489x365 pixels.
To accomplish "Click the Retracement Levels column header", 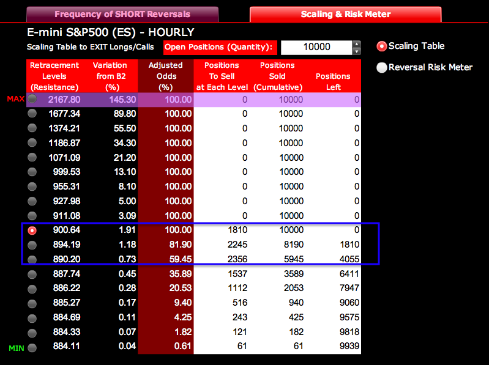I will point(54,76).
